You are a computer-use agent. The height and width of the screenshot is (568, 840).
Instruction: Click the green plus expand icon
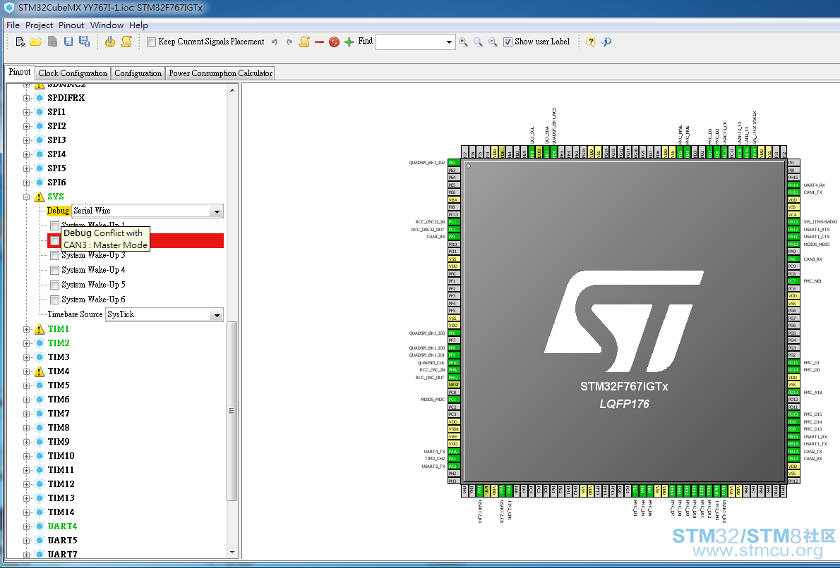click(x=349, y=42)
